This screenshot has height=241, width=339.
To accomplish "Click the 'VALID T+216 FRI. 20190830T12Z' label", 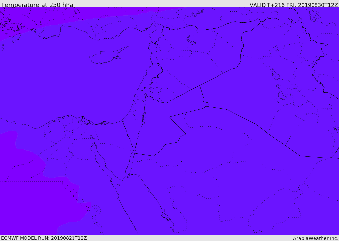I will 294,5.
